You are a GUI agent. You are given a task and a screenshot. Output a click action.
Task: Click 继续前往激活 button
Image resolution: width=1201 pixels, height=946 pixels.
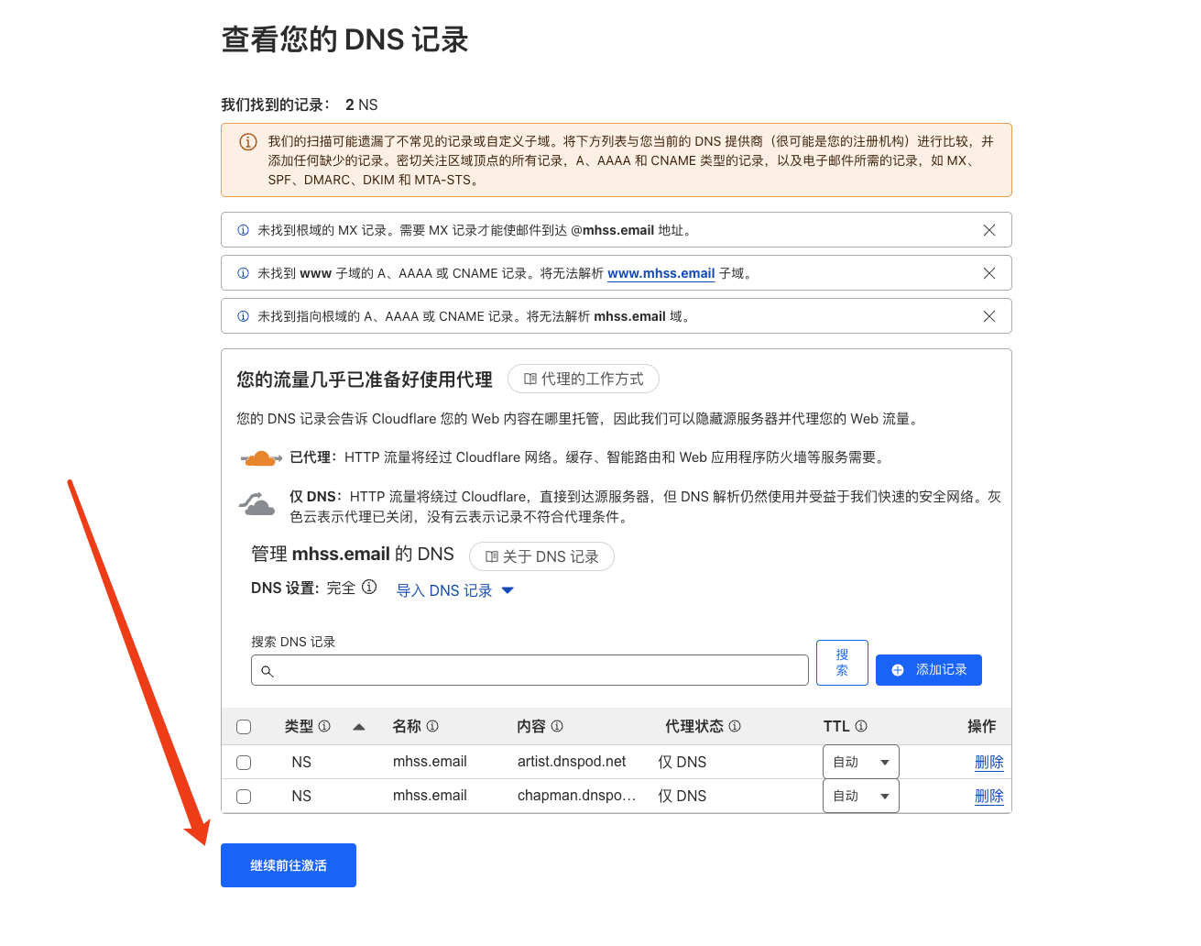click(289, 865)
